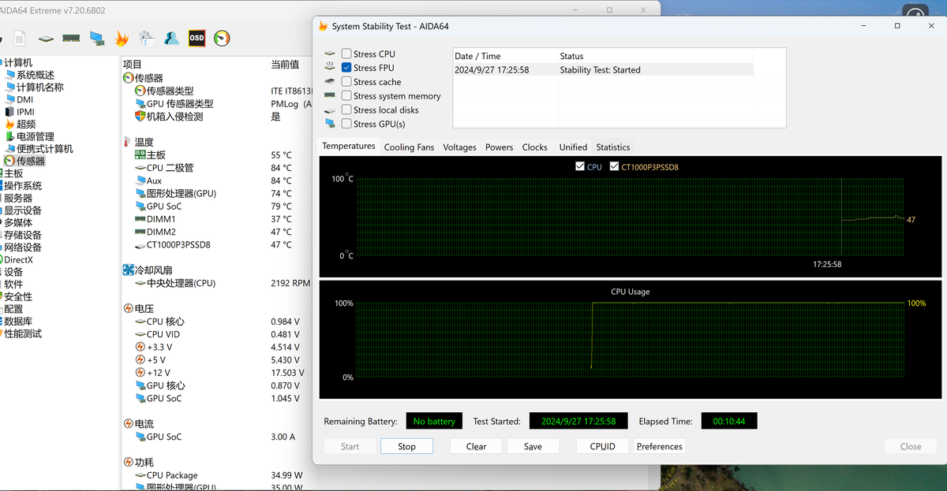The image size is (947, 491).
Task: Click the CPU 二极管 temperature row
Action: coord(217,168)
